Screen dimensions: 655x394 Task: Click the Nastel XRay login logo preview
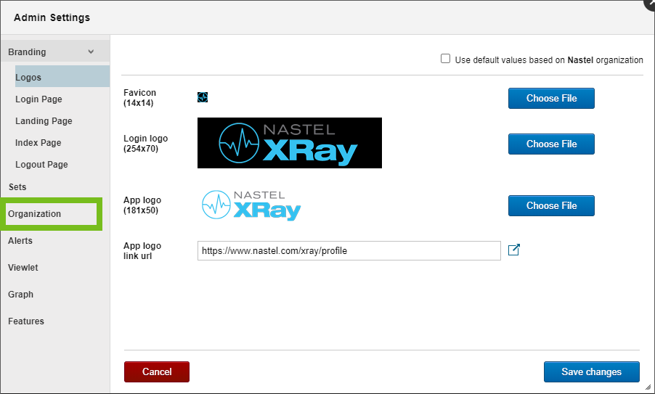click(290, 143)
